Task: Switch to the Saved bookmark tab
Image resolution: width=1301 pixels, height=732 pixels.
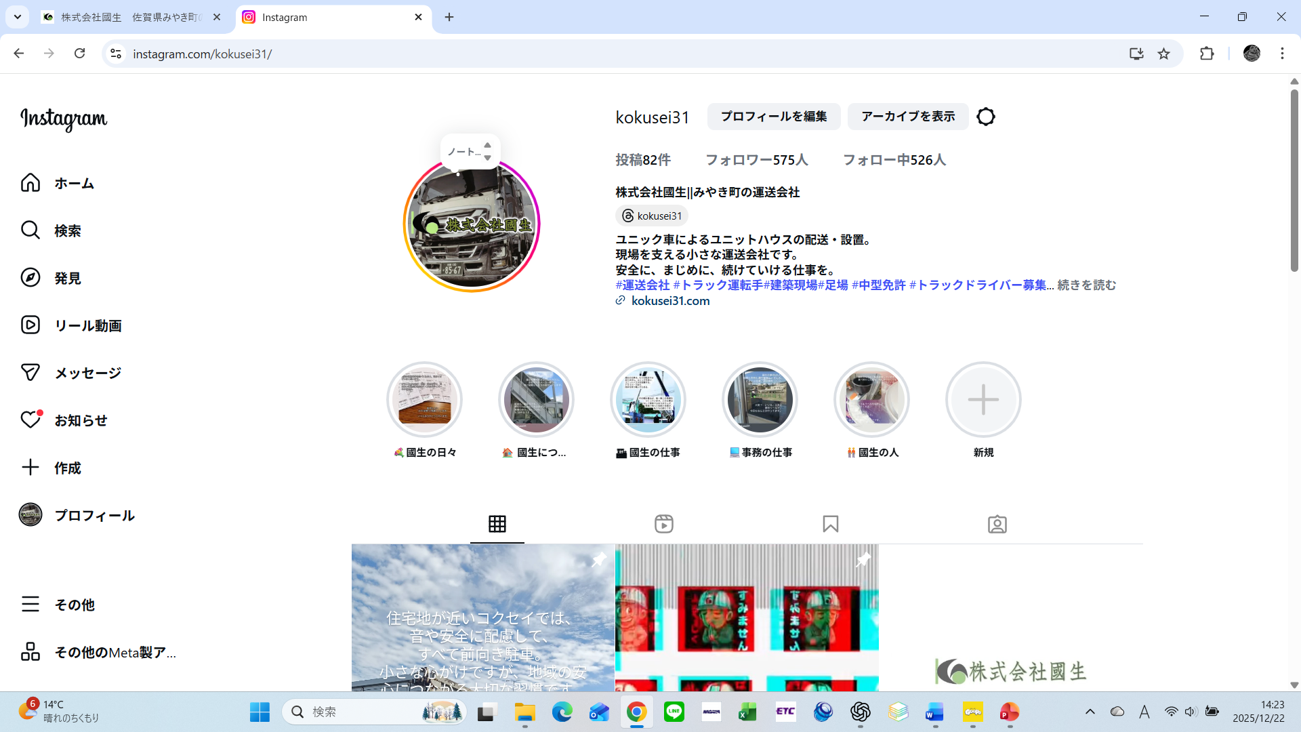Action: (x=830, y=524)
